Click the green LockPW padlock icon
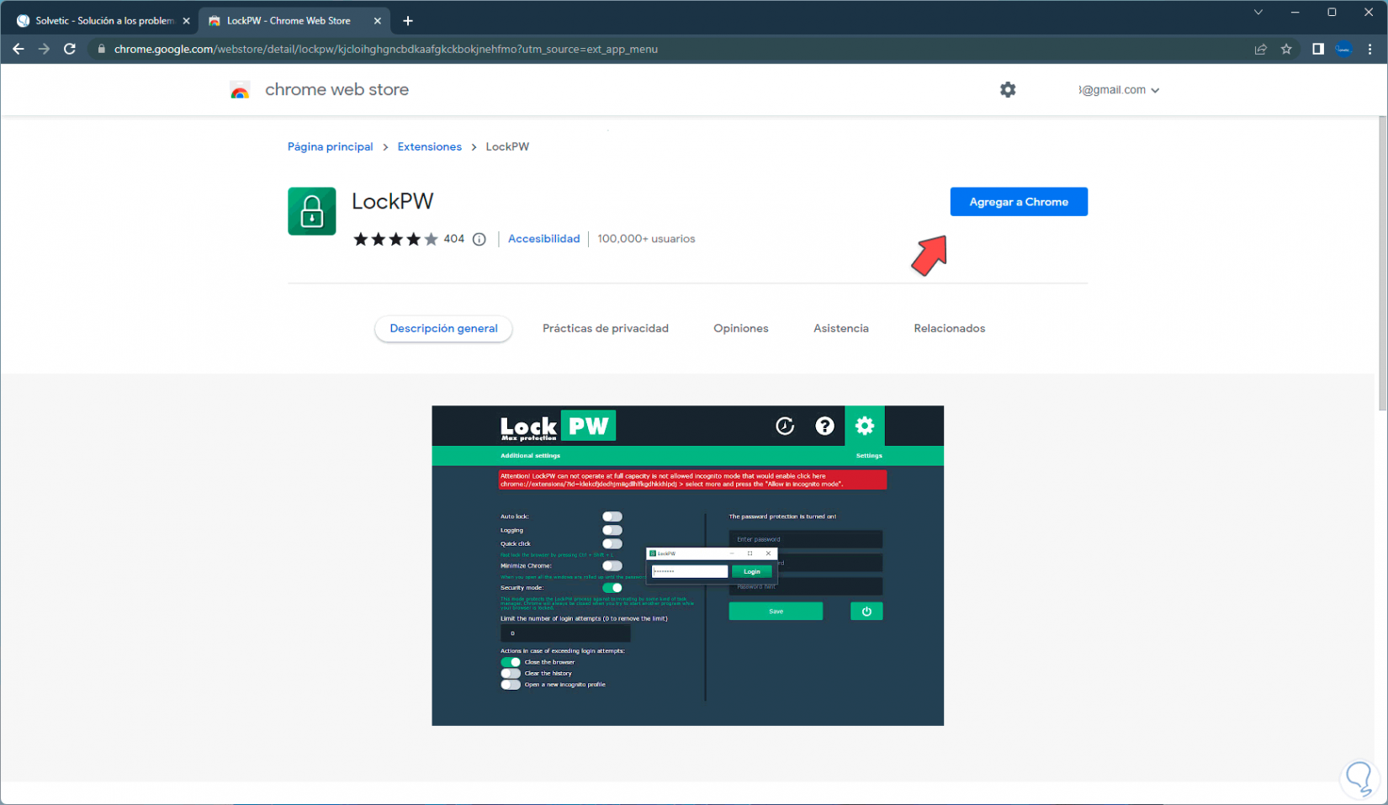1388x805 pixels. pos(312,211)
